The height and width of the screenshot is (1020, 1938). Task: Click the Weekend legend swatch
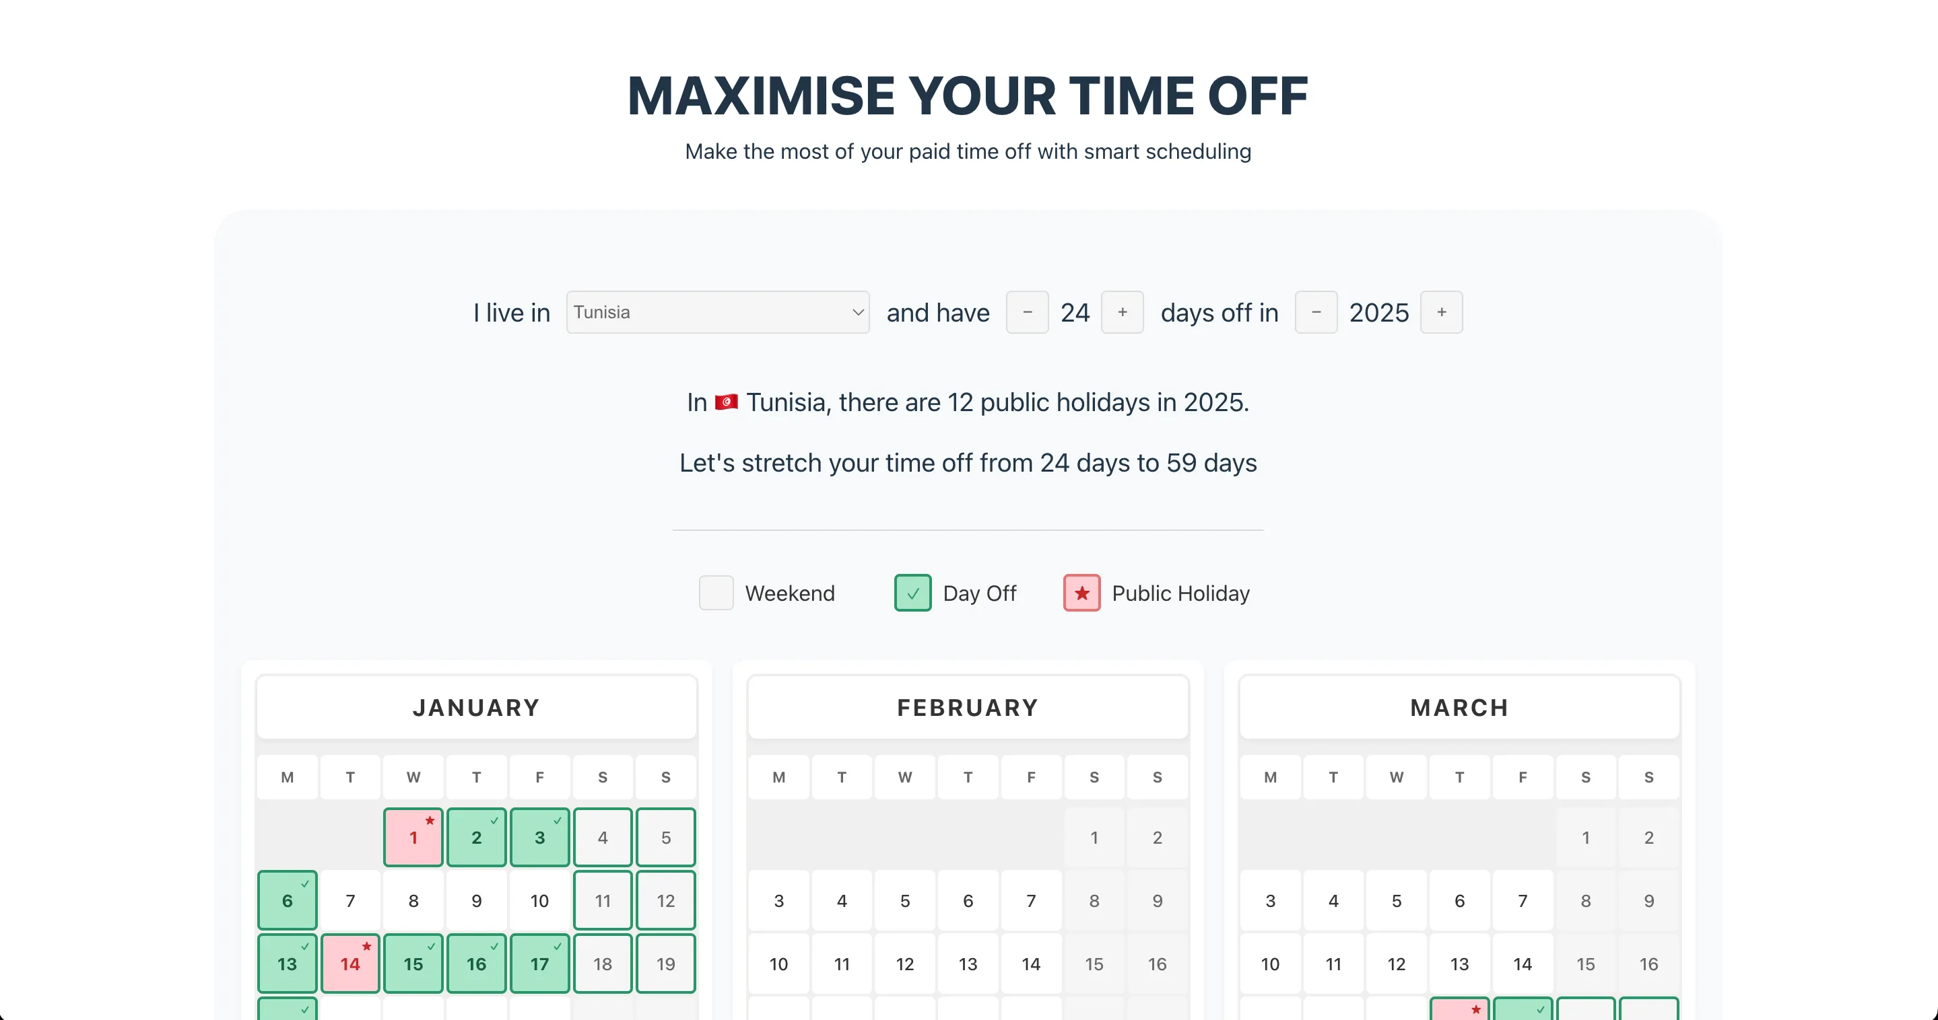pyautogui.click(x=715, y=593)
